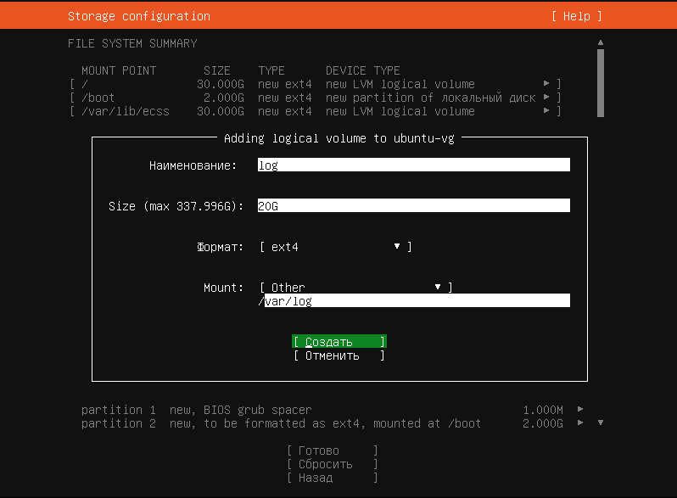Open the Mount dropdown set to Other
This screenshot has height=498, width=677.
pos(355,288)
